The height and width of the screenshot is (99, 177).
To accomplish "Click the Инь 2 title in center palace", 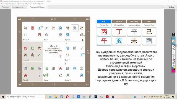I will pos(54,46).
